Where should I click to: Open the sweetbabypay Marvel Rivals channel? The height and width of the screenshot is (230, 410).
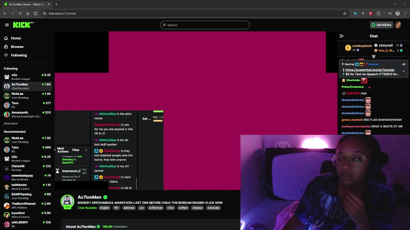coord(27,177)
